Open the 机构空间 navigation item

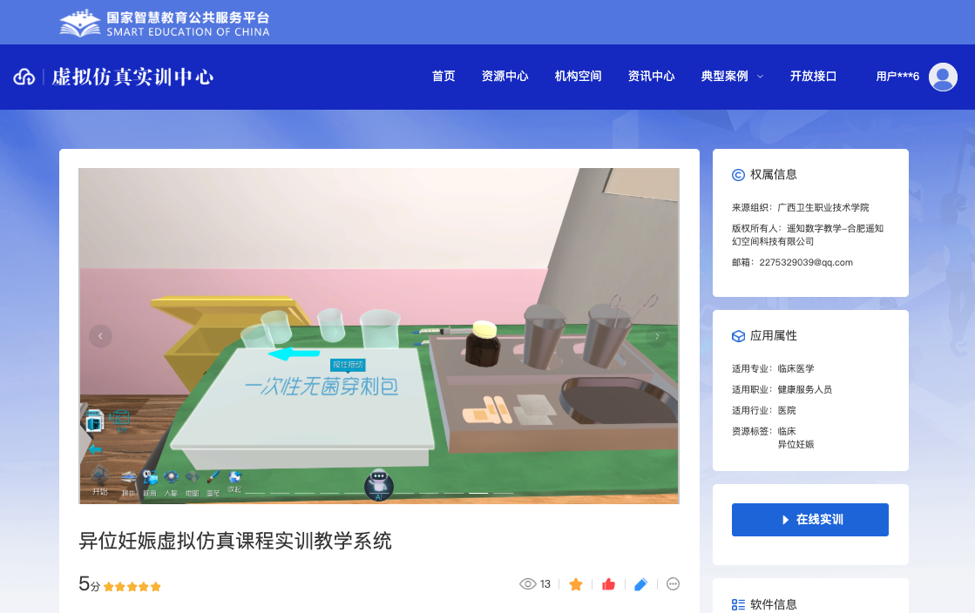point(578,77)
